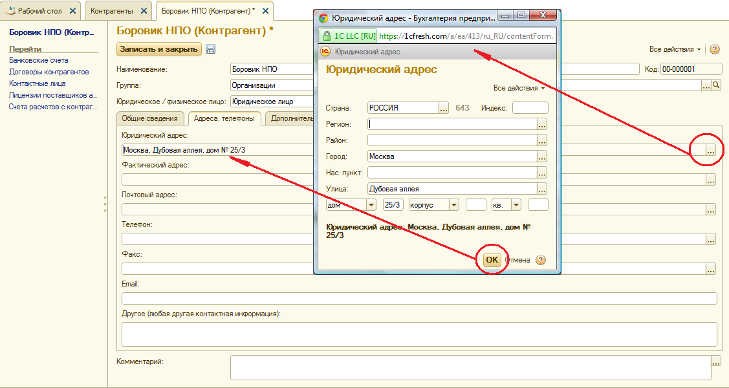Image resolution: width=729 pixels, height=388 pixels.
Task: Go to Договоры контрагентов link
Action: (49, 72)
